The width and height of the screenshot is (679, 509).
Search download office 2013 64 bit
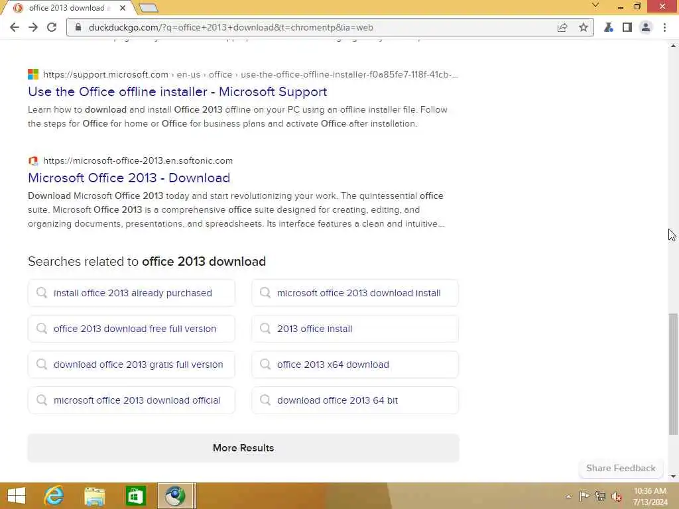[355, 400]
